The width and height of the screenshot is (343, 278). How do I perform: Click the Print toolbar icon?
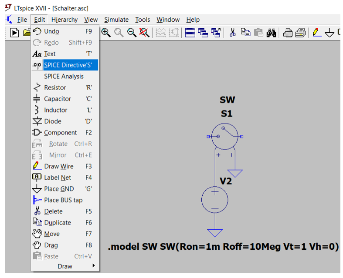point(300,33)
